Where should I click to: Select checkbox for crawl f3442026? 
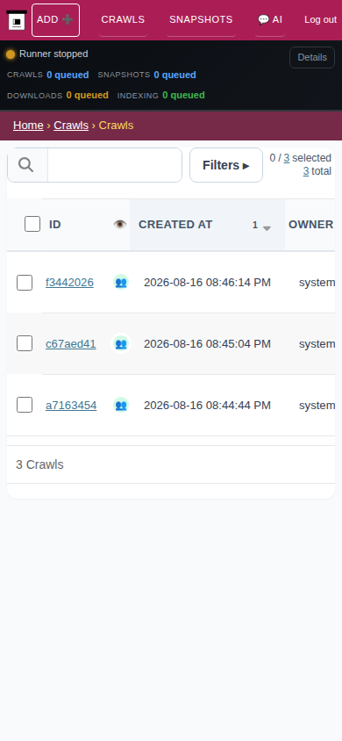coord(25,283)
